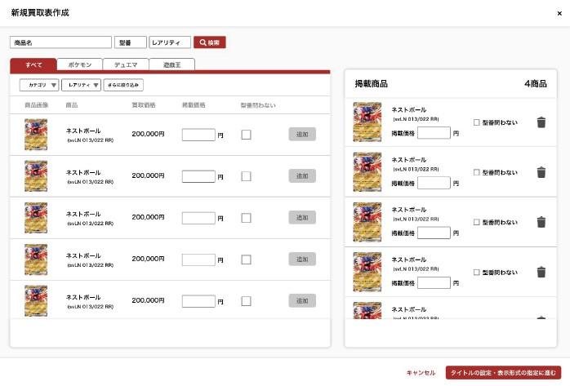Viewport: 570px width, 386px height.
Task: Focus 掲載価格 input in fifth product row
Action: tap(198, 301)
